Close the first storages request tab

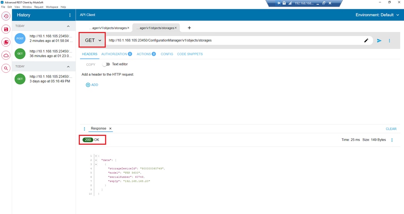point(128,28)
